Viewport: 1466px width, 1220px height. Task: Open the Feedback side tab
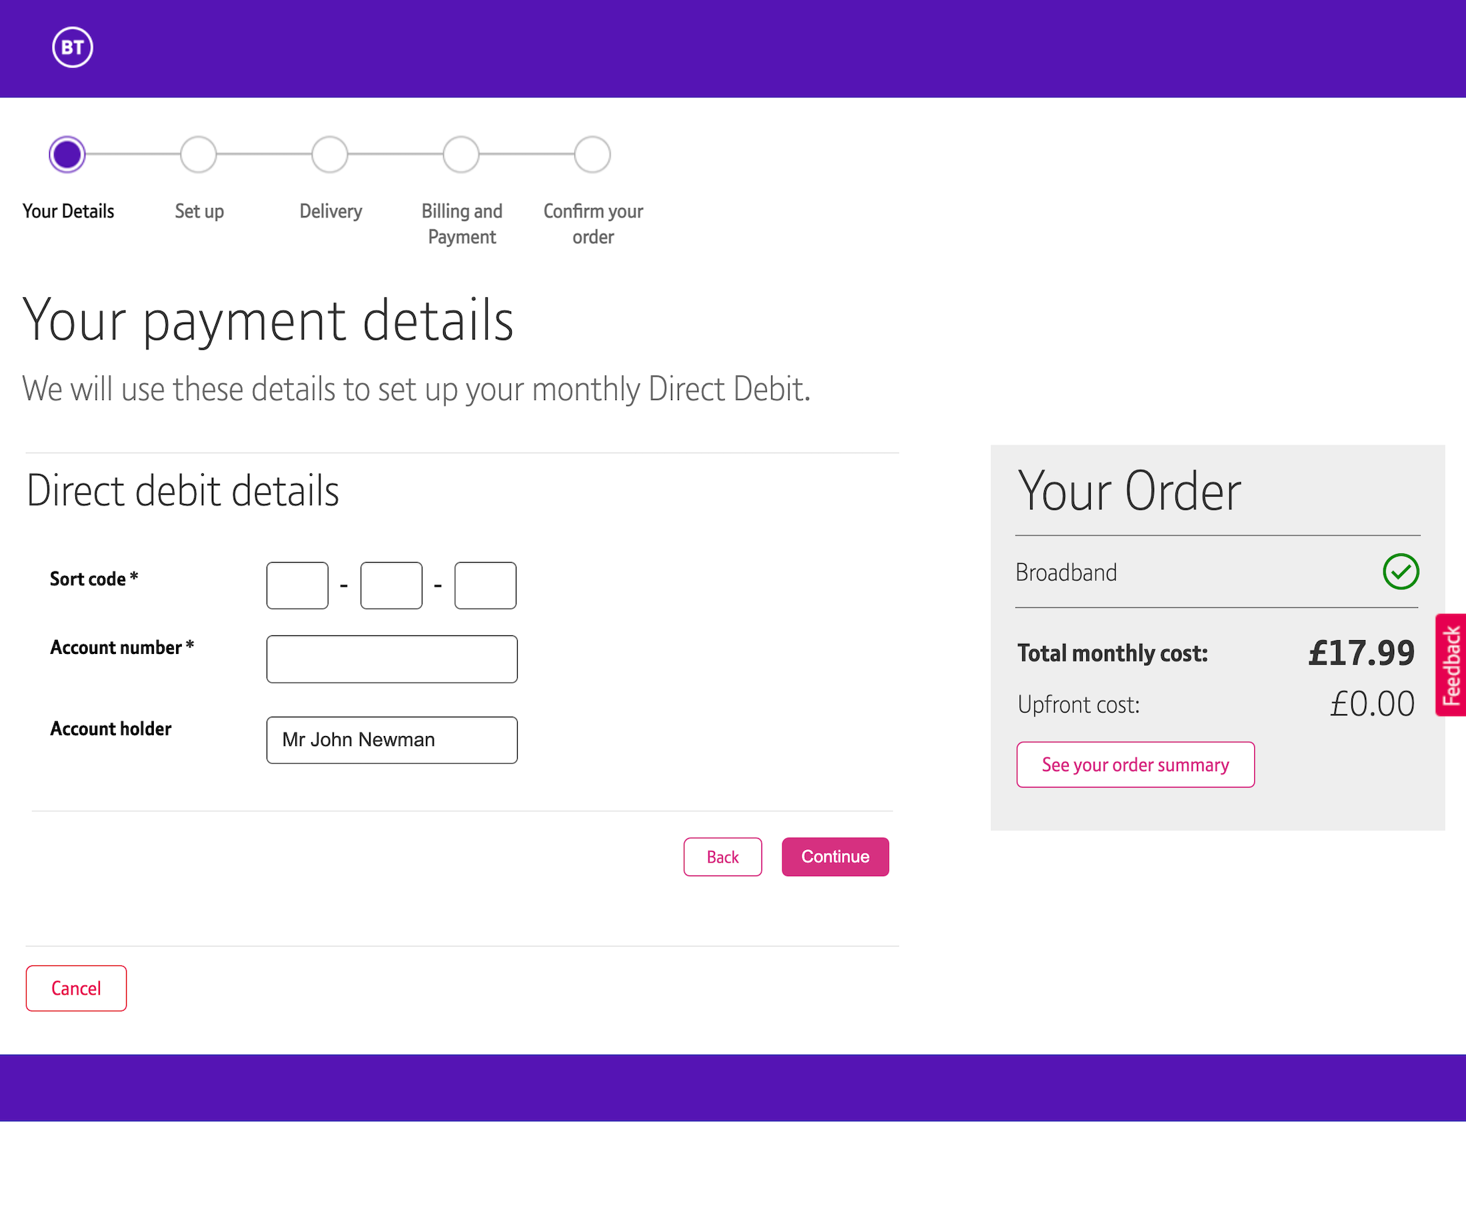tap(1451, 665)
